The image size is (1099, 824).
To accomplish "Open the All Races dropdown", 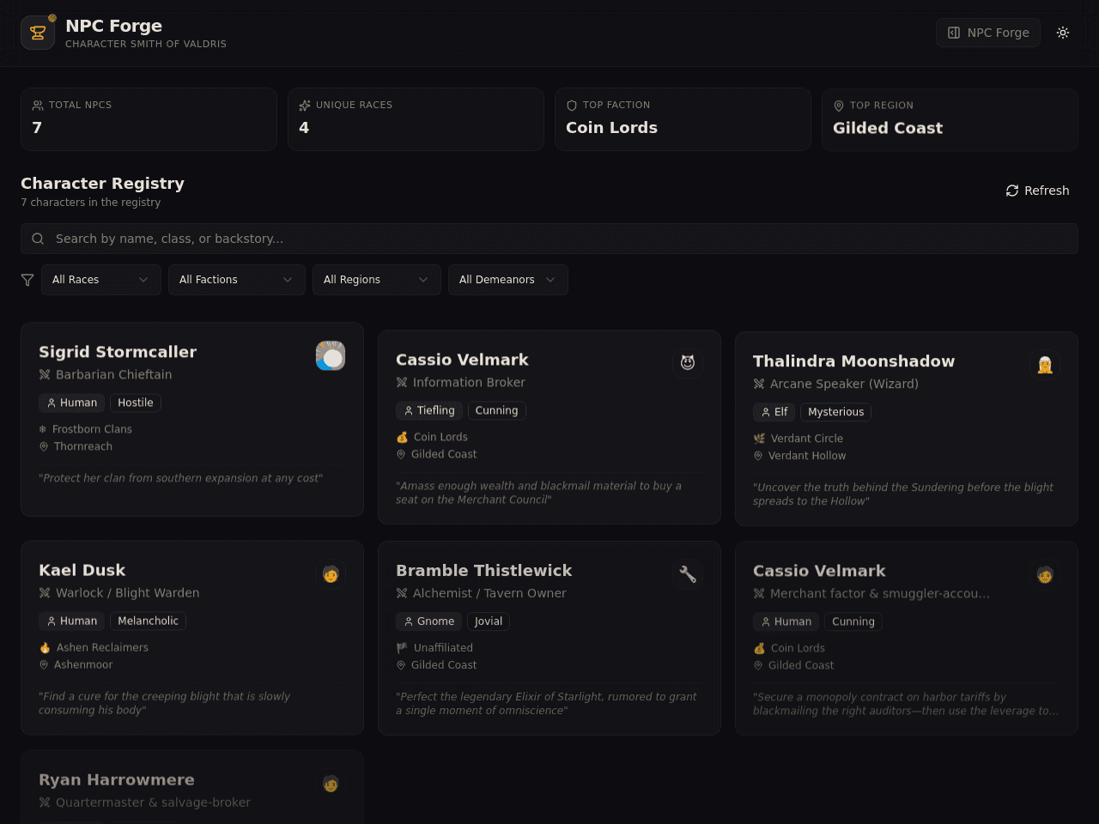I will [101, 280].
